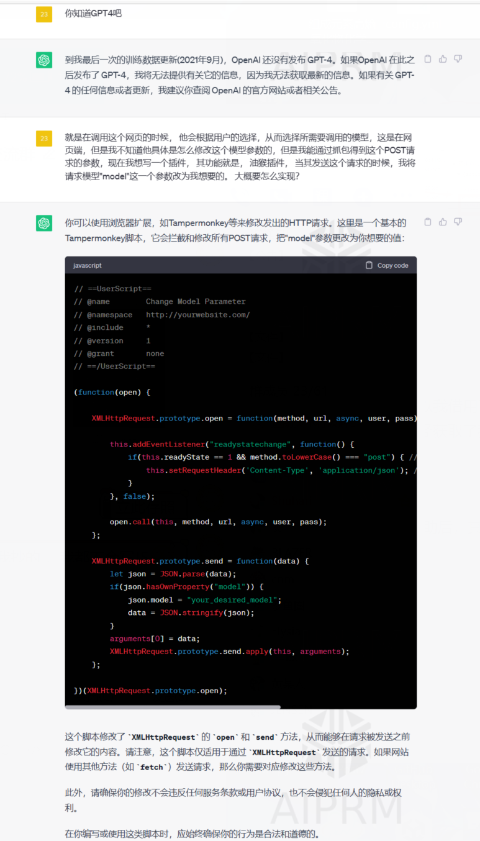This screenshot has width=480, height=841.
Task: Click the addEventListener "readystatechange" code line
Action: click(232, 445)
